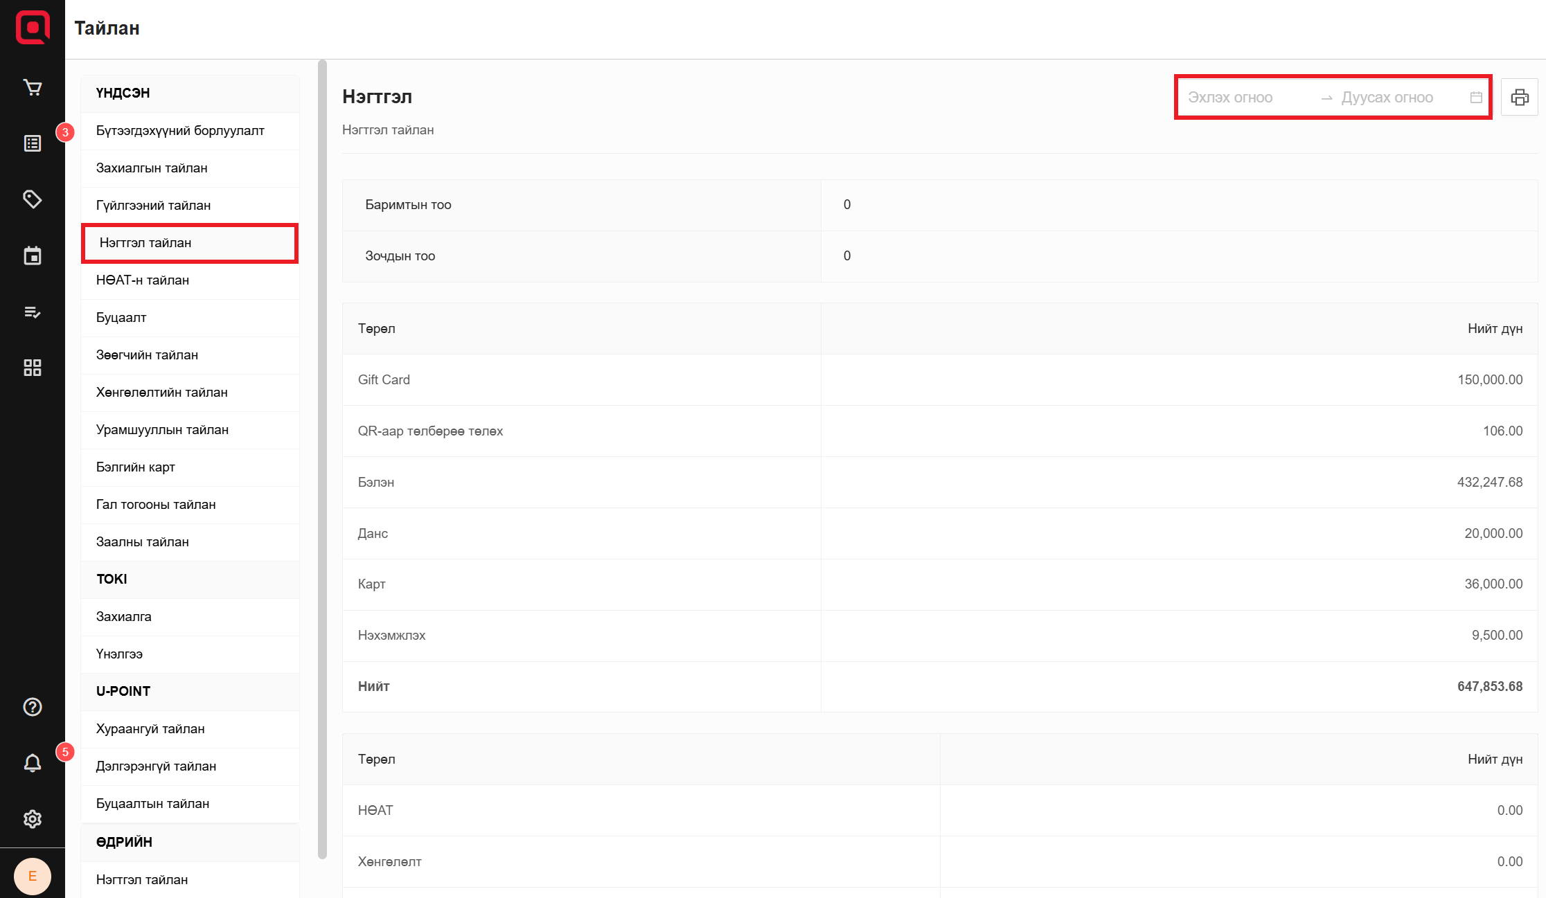This screenshot has height=898, width=1546.
Task: Open the settings gear icon
Action: [33, 819]
